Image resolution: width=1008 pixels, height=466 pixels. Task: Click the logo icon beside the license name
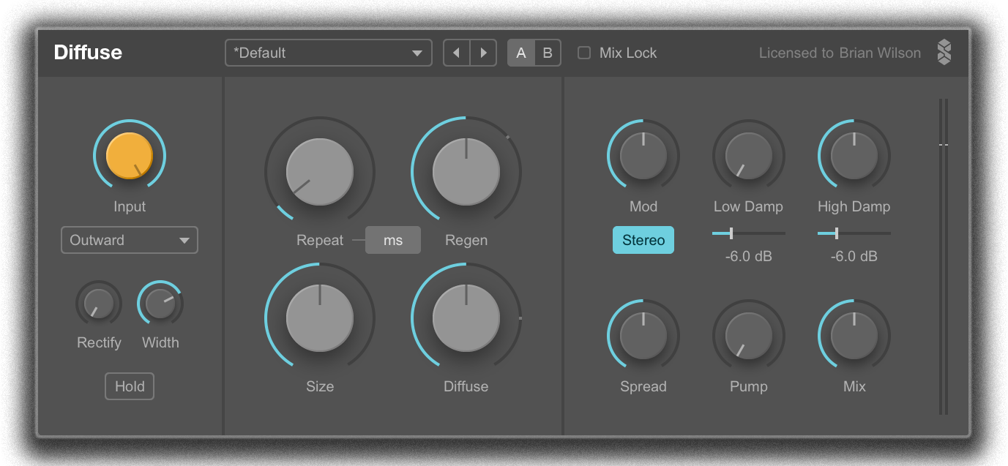click(944, 53)
